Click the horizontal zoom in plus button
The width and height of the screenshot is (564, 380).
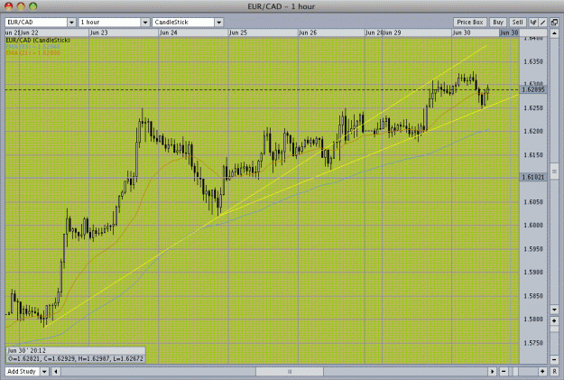(542, 371)
